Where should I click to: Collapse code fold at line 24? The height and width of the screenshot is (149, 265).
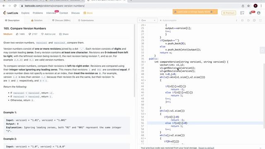point(145,25)
